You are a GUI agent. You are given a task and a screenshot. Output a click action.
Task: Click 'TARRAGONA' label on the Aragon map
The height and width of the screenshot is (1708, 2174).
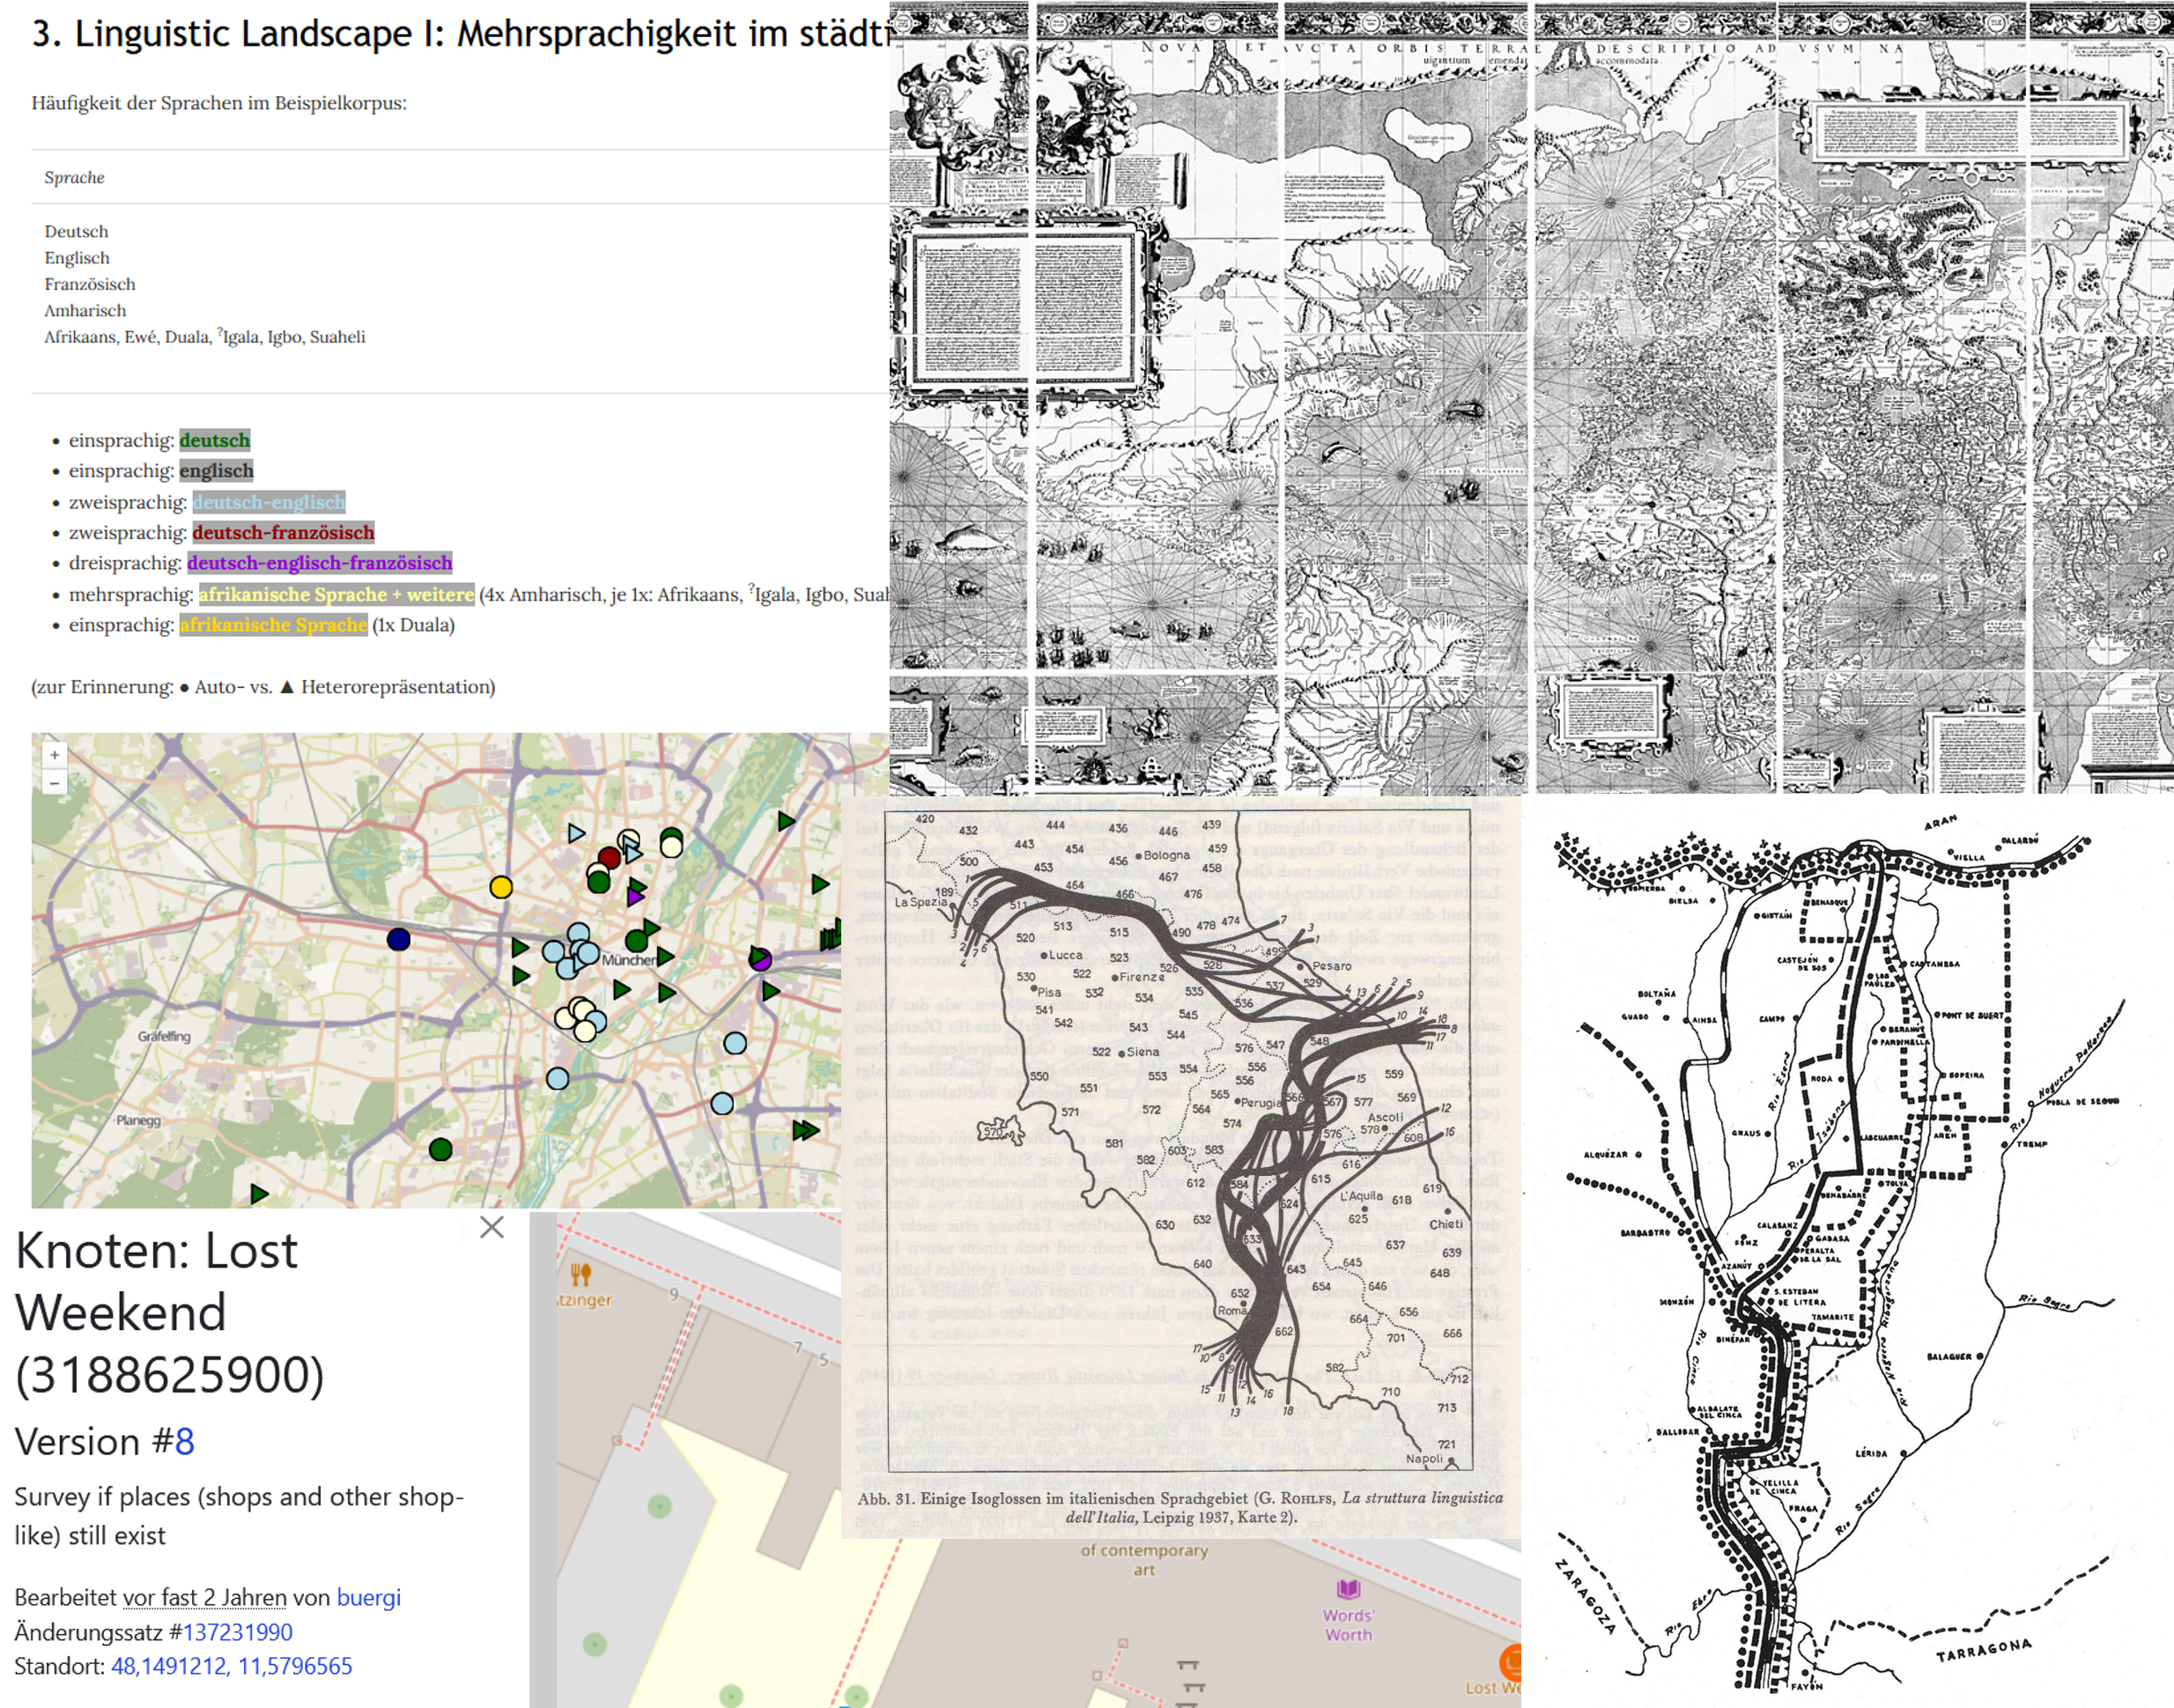[1984, 1650]
